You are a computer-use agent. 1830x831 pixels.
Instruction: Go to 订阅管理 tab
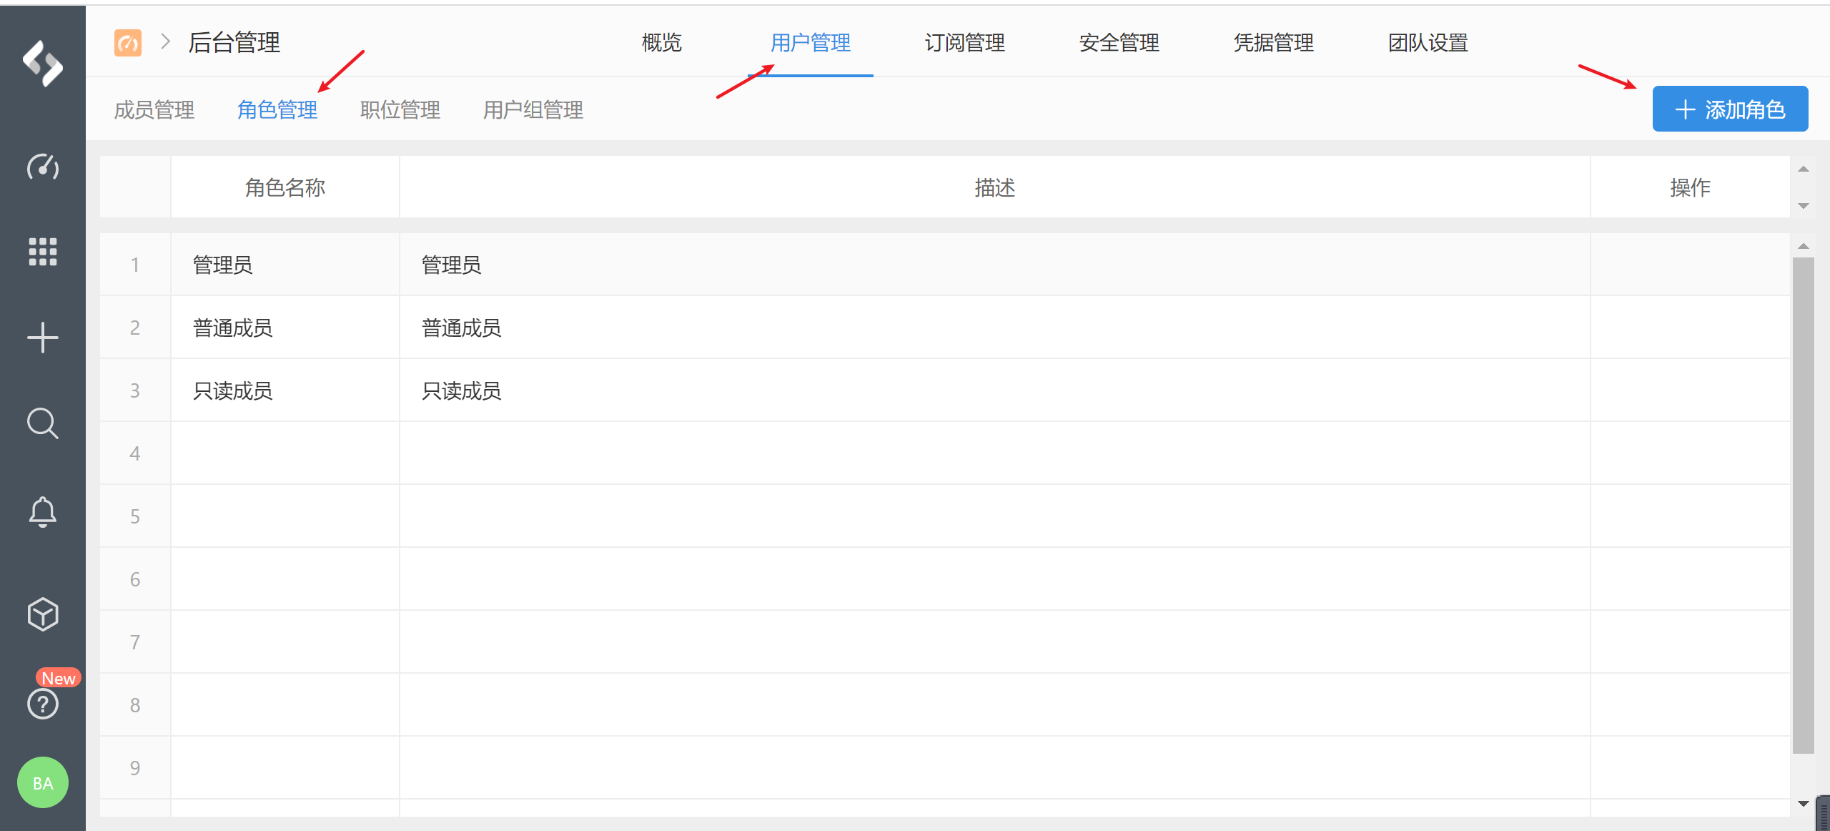[964, 43]
